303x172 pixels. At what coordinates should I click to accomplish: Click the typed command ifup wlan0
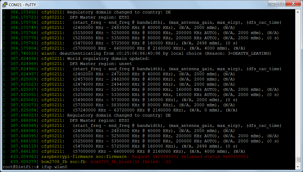coord(54,167)
